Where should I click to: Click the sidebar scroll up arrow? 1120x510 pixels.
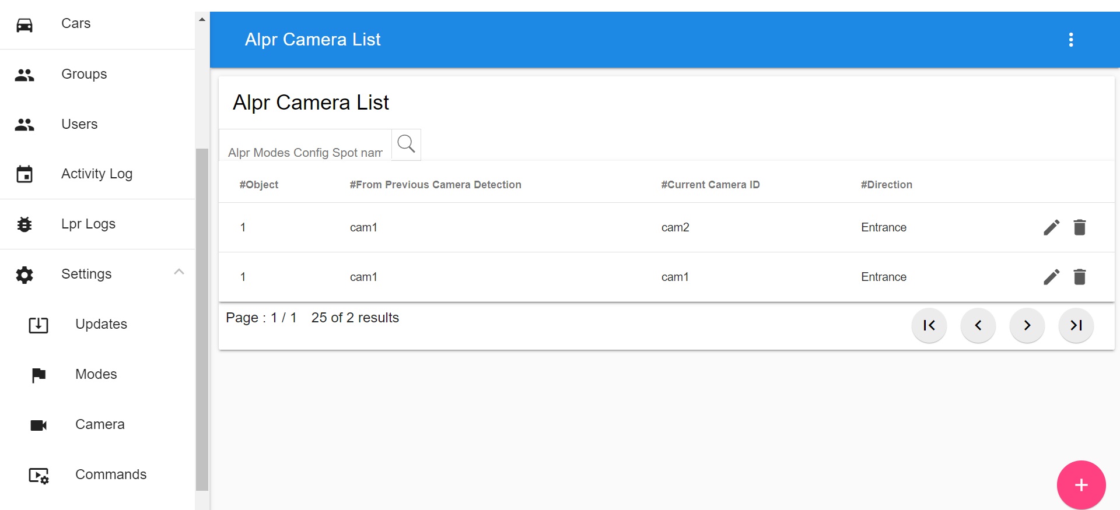pos(202,19)
